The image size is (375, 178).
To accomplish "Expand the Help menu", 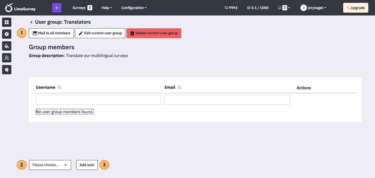I will [x=107, y=8].
